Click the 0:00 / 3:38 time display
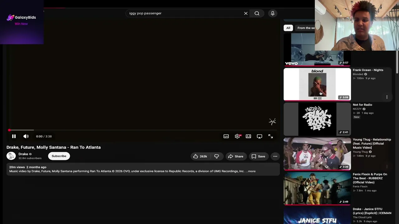 (44, 136)
